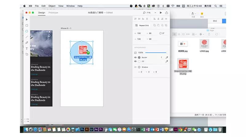Click the Repeat Grid button
This screenshot has width=246, height=137.
tap(142, 25)
